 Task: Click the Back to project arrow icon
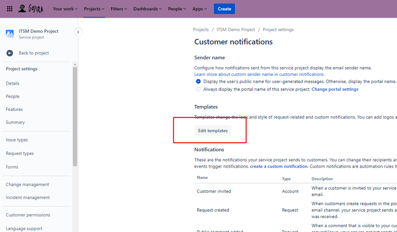pos(10,53)
